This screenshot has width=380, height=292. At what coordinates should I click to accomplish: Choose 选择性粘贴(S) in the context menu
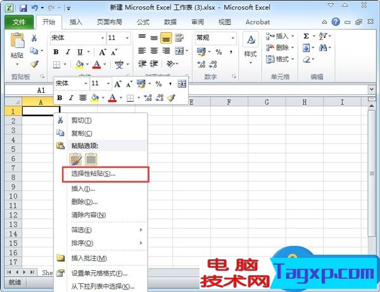(x=105, y=174)
